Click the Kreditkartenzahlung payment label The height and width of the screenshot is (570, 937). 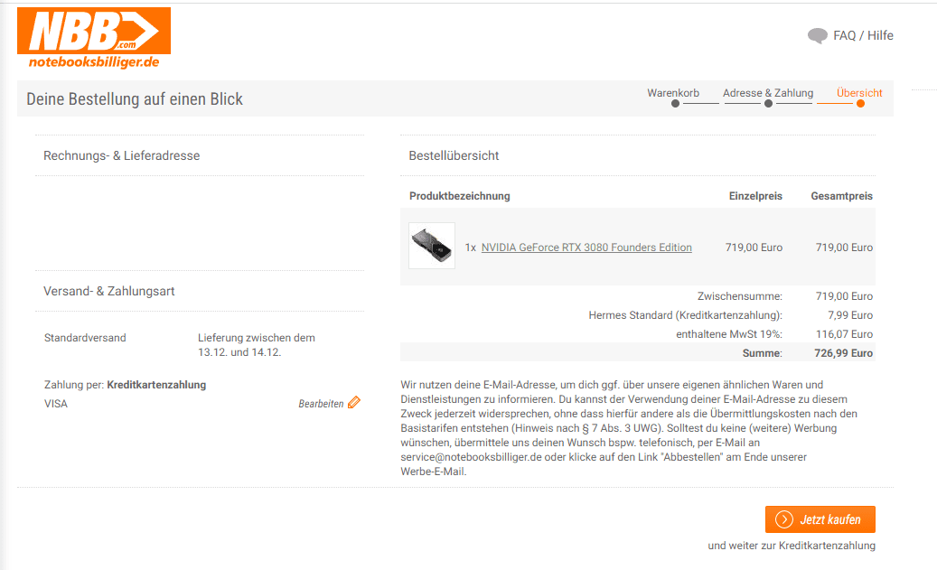click(x=156, y=385)
